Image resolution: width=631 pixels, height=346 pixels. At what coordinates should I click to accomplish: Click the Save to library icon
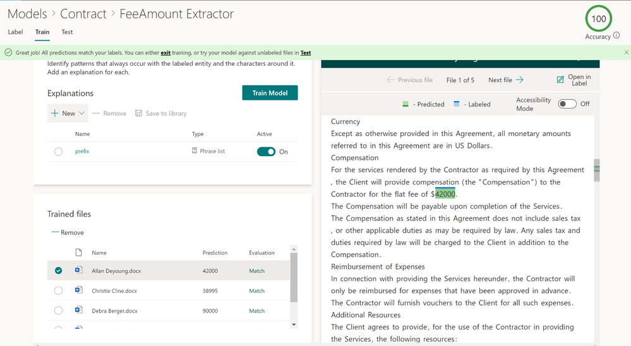coord(138,113)
